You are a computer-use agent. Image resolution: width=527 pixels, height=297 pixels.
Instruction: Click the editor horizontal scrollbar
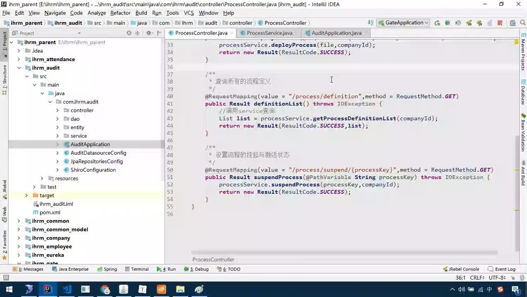pos(344,252)
